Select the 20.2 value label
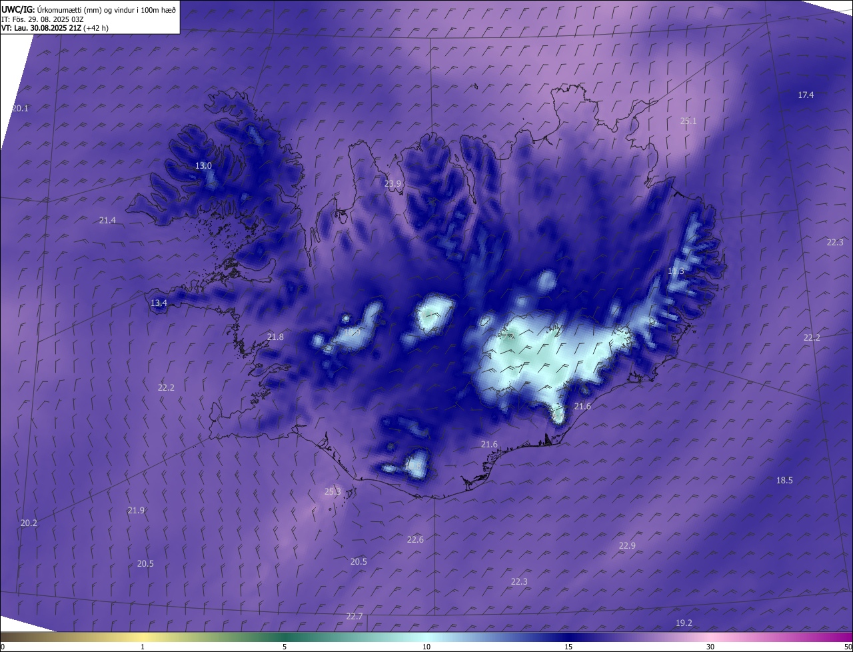This screenshot has width=853, height=652. pos(29,523)
